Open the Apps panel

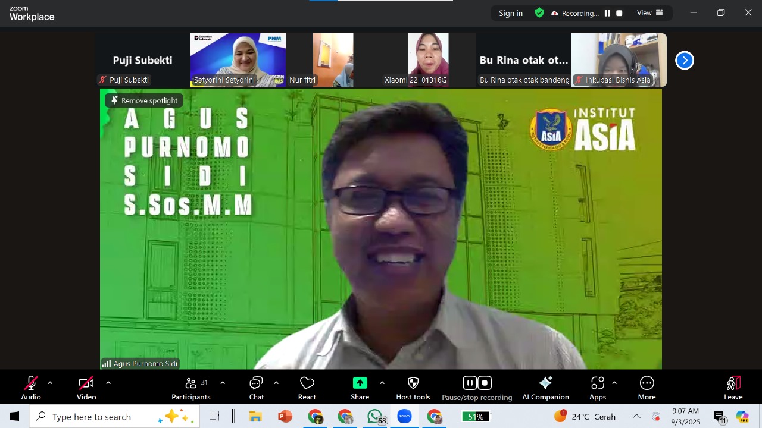pos(598,388)
